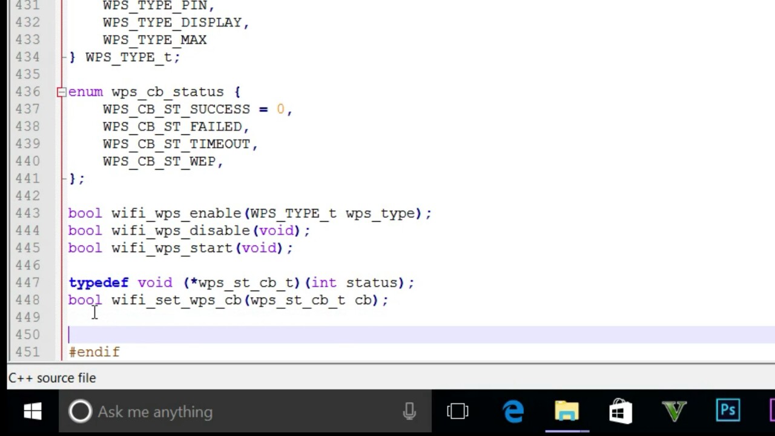The width and height of the screenshot is (775, 436).
Task: Click the '} WPS_TYPE_t;' closing line
Action: pyautogui.click(x=125, y=57)
